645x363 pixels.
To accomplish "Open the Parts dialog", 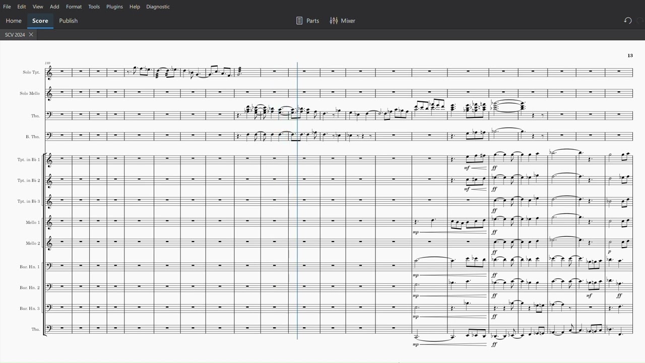I will click(307, 21).
